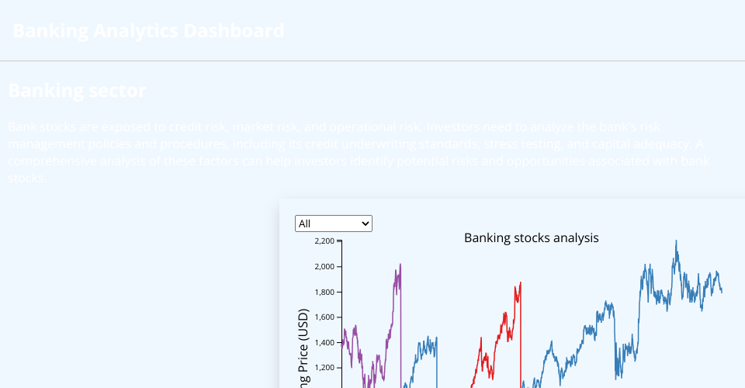Click the "Banking stocks analysis" chart title
The image size is (745, 388).
(x=531, y=237)
